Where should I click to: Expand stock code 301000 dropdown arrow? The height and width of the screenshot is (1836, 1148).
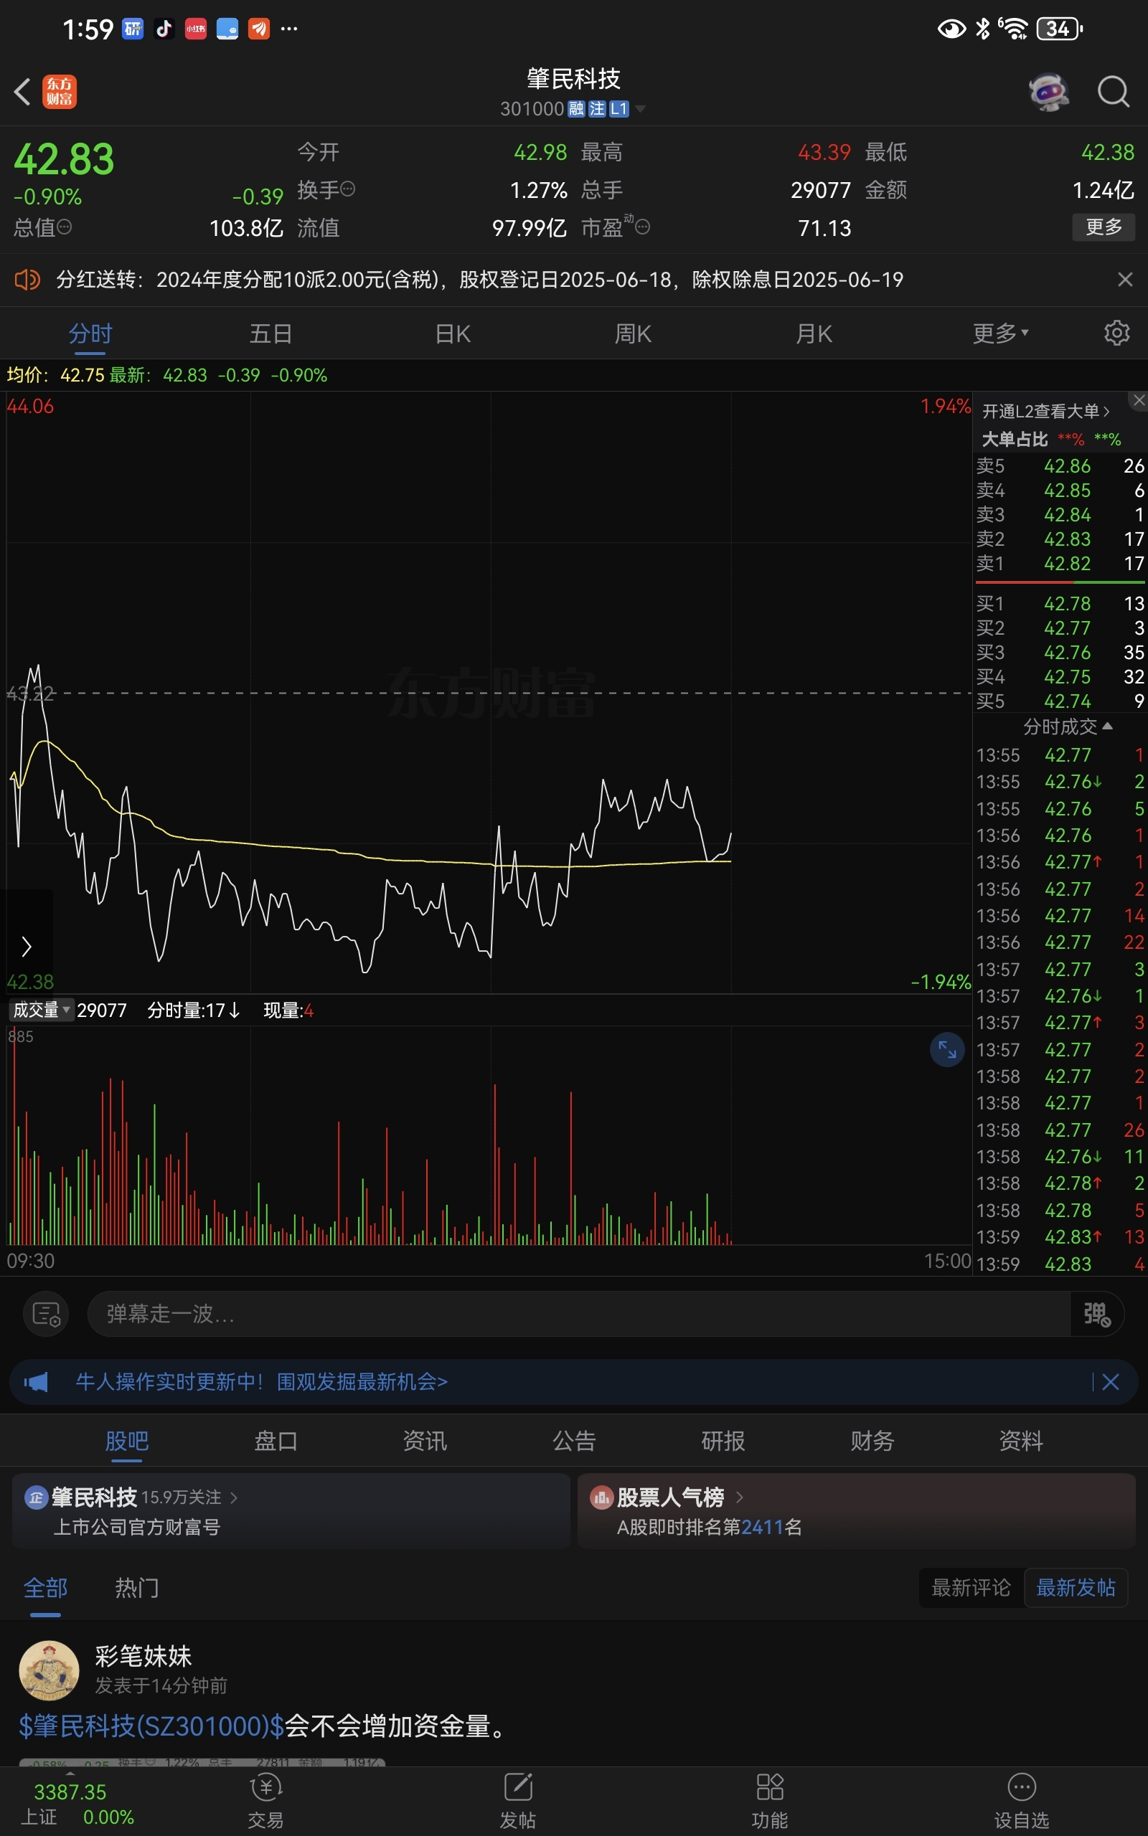point(640,108)
